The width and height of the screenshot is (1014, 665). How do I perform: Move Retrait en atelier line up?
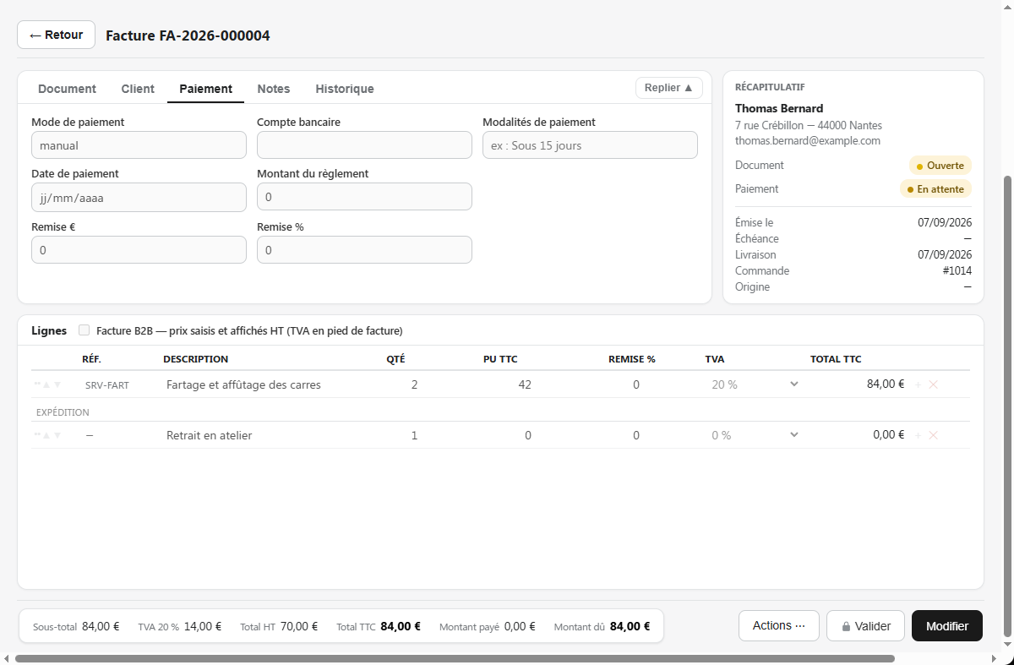coord(47,435)
